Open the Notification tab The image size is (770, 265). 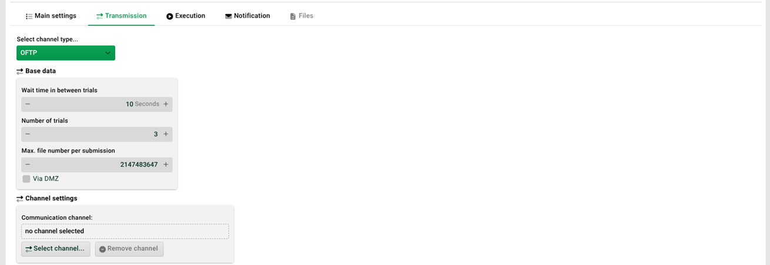(x=247, y=16)
